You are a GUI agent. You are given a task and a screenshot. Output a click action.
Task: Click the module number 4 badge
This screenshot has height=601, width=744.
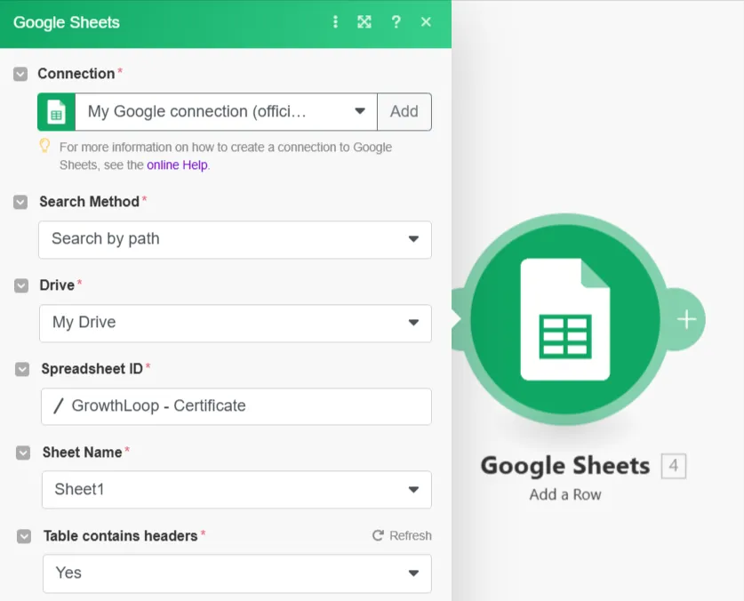click(673, 466)
